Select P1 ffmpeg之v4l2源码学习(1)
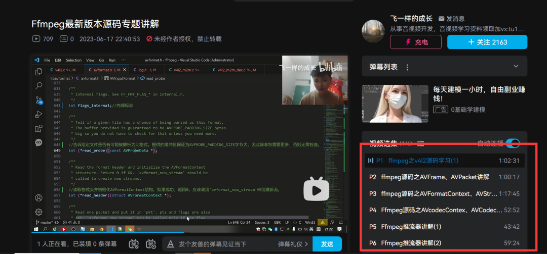547x254 pixels. (445, 161)
